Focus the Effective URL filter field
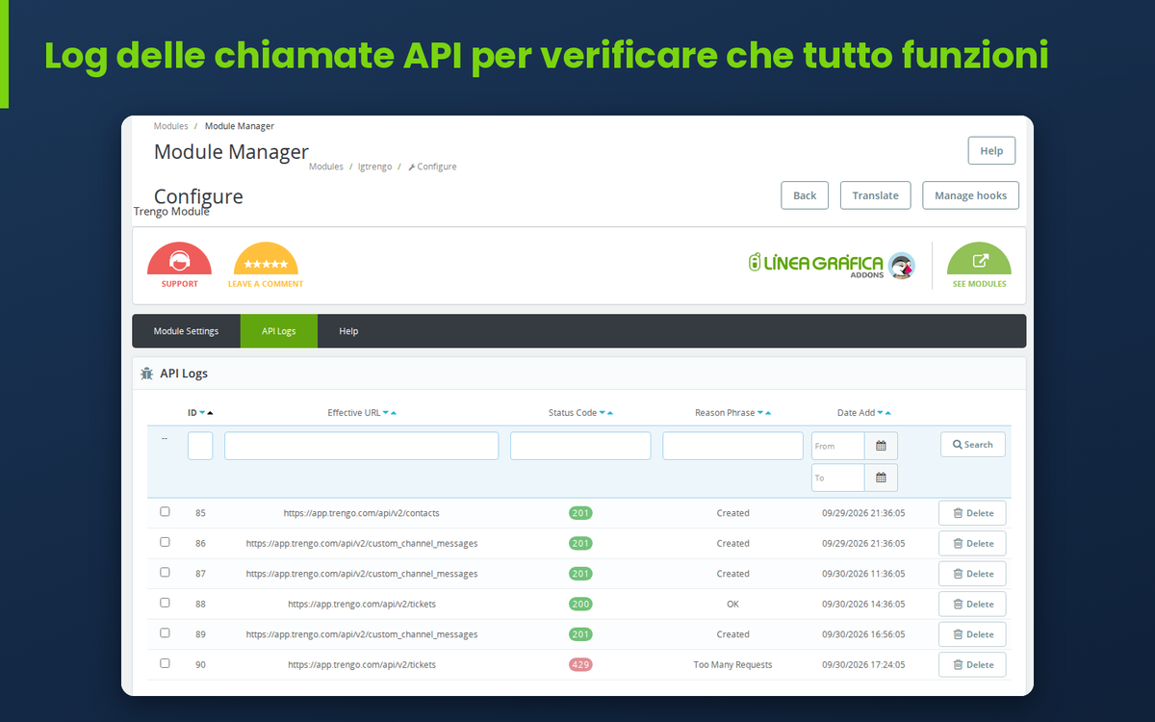The width and height of the screenshot is (1155, 722). (362, 446)
